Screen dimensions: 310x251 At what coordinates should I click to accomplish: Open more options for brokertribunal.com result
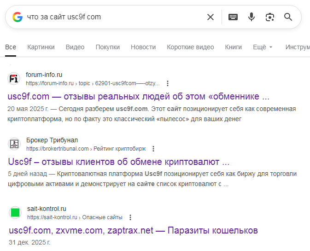153,149
